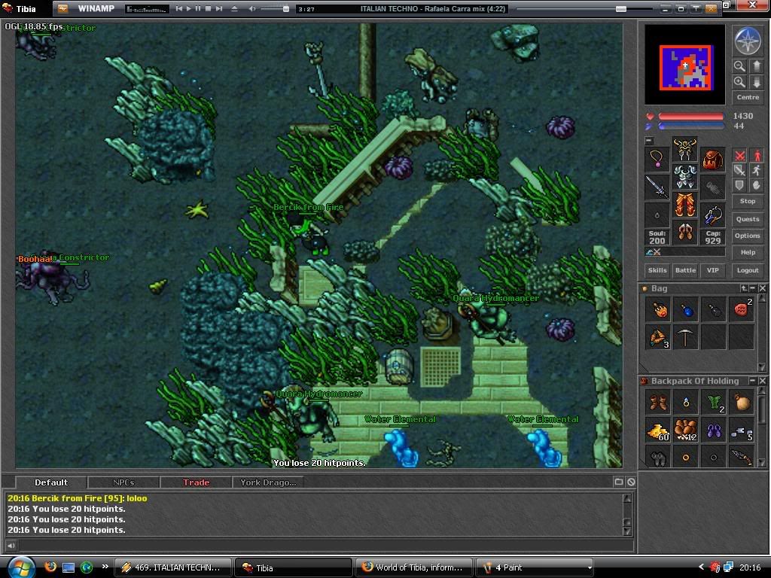This screenshot has height=578, width=771.
Task: Click the compass rose on the minimap panel
Action: pyautogui.click(x=748, y=41)
